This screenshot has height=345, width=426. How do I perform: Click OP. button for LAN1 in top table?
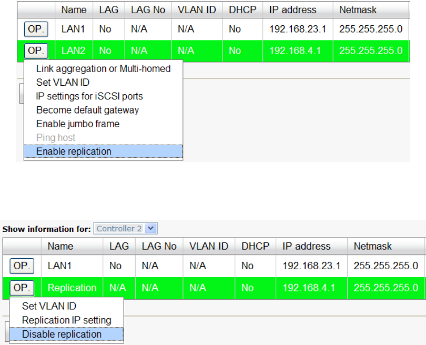(36, 29)
